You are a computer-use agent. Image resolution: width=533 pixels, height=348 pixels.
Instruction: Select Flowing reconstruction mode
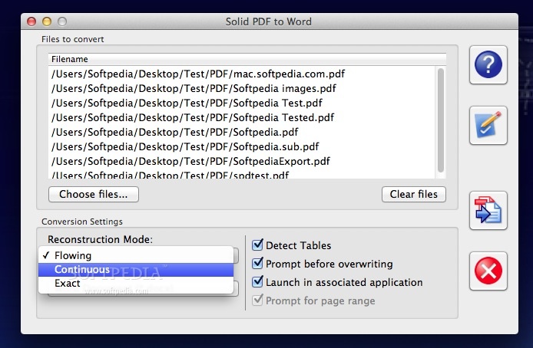[x=136, y=255]
